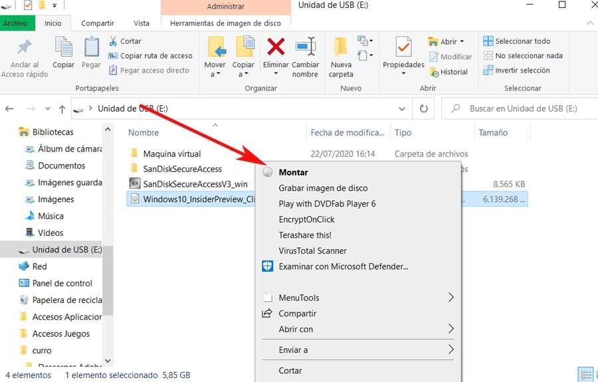Viewport: 598px width, 382px height.
Task: Click Invertir selección
Action: point(516,70)
